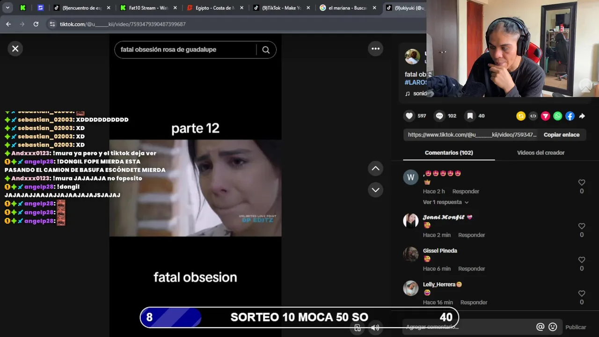Go to next video with down chevron

[375, 190]
